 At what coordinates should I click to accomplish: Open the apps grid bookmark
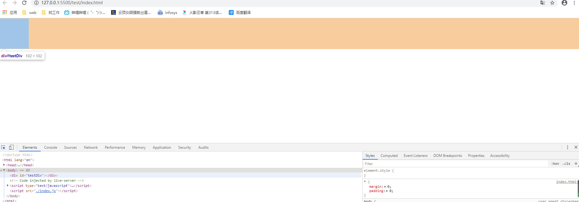10,12
